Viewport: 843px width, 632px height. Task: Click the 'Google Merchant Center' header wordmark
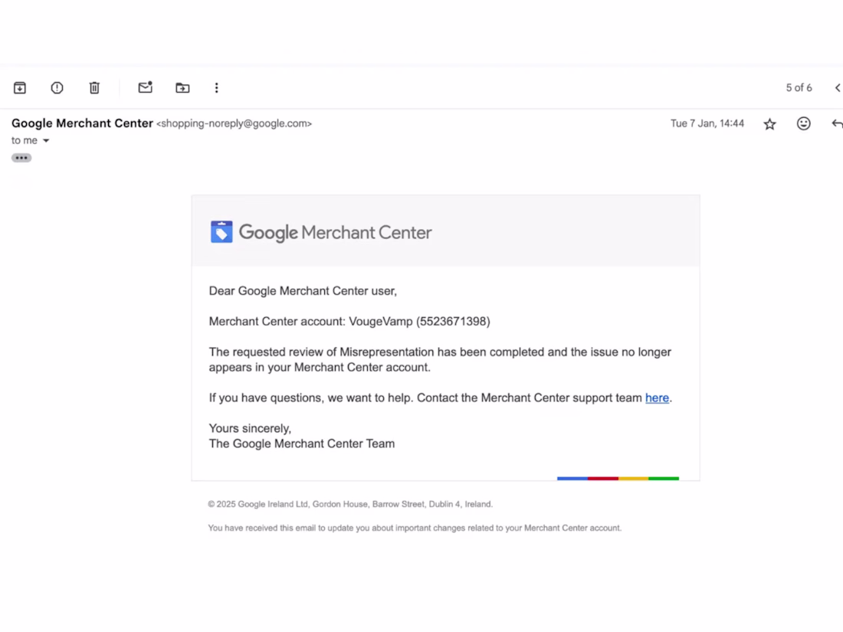pyautogui.click(x=335, y=233)
